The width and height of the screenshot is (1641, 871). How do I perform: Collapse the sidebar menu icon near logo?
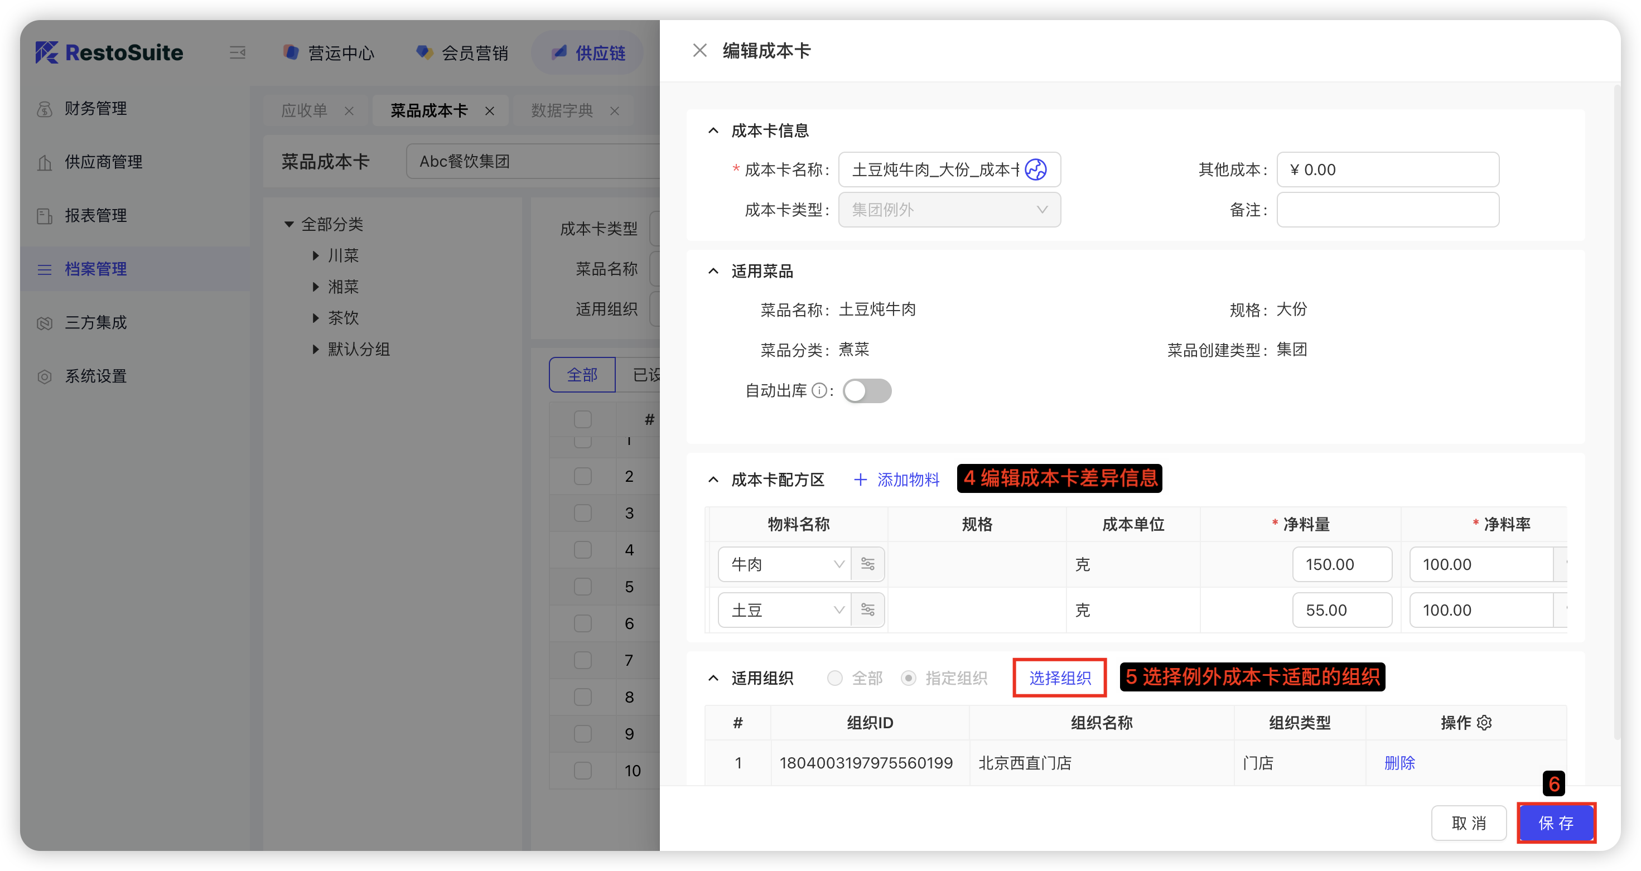238,52
